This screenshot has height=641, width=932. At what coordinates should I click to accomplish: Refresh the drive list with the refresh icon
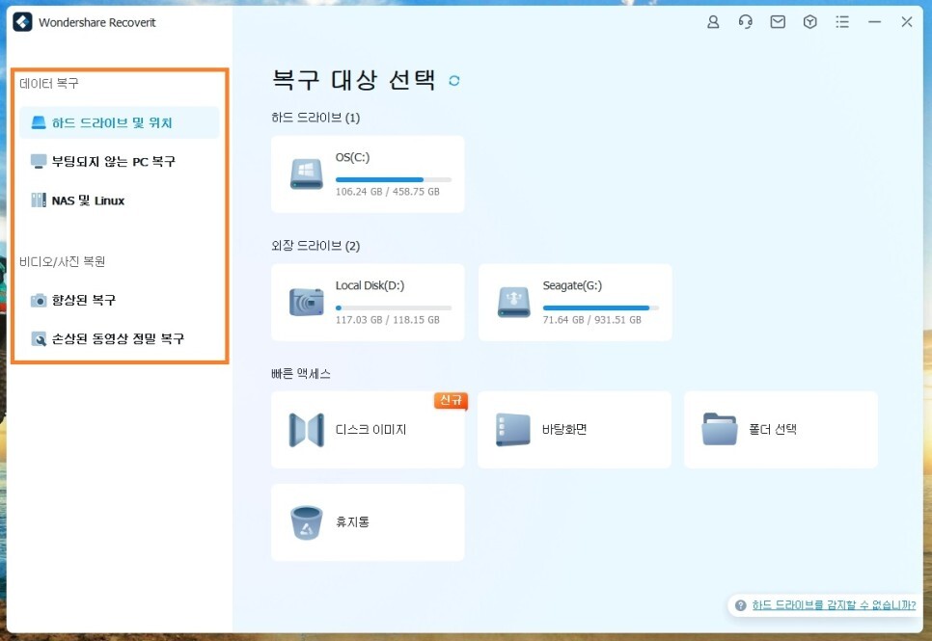click(454, 81)
